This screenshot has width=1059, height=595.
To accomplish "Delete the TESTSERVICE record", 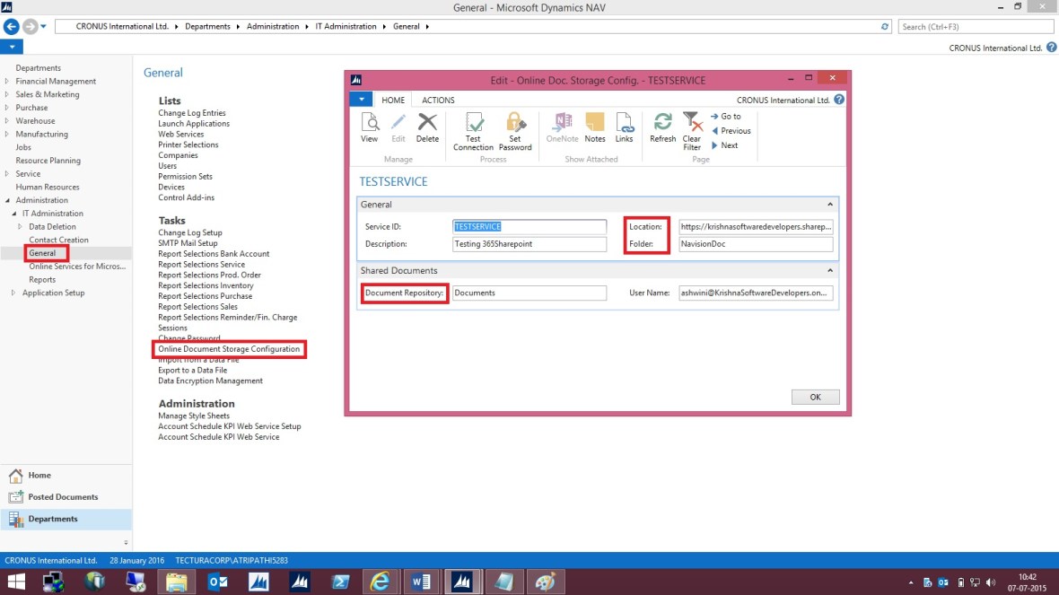I will (428, 131).
